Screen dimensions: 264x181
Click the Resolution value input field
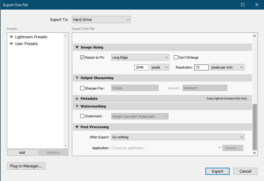point(201,67)
